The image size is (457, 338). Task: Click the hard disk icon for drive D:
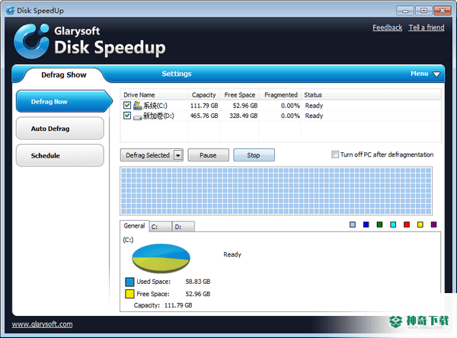pyautogui.click(x=138, y=116)
